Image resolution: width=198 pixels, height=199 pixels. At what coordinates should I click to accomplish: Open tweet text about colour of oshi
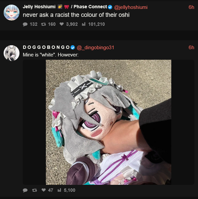(76, 15)
